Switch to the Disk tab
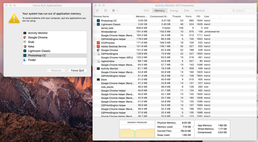 pyautogui.click(x=186, y=11)
